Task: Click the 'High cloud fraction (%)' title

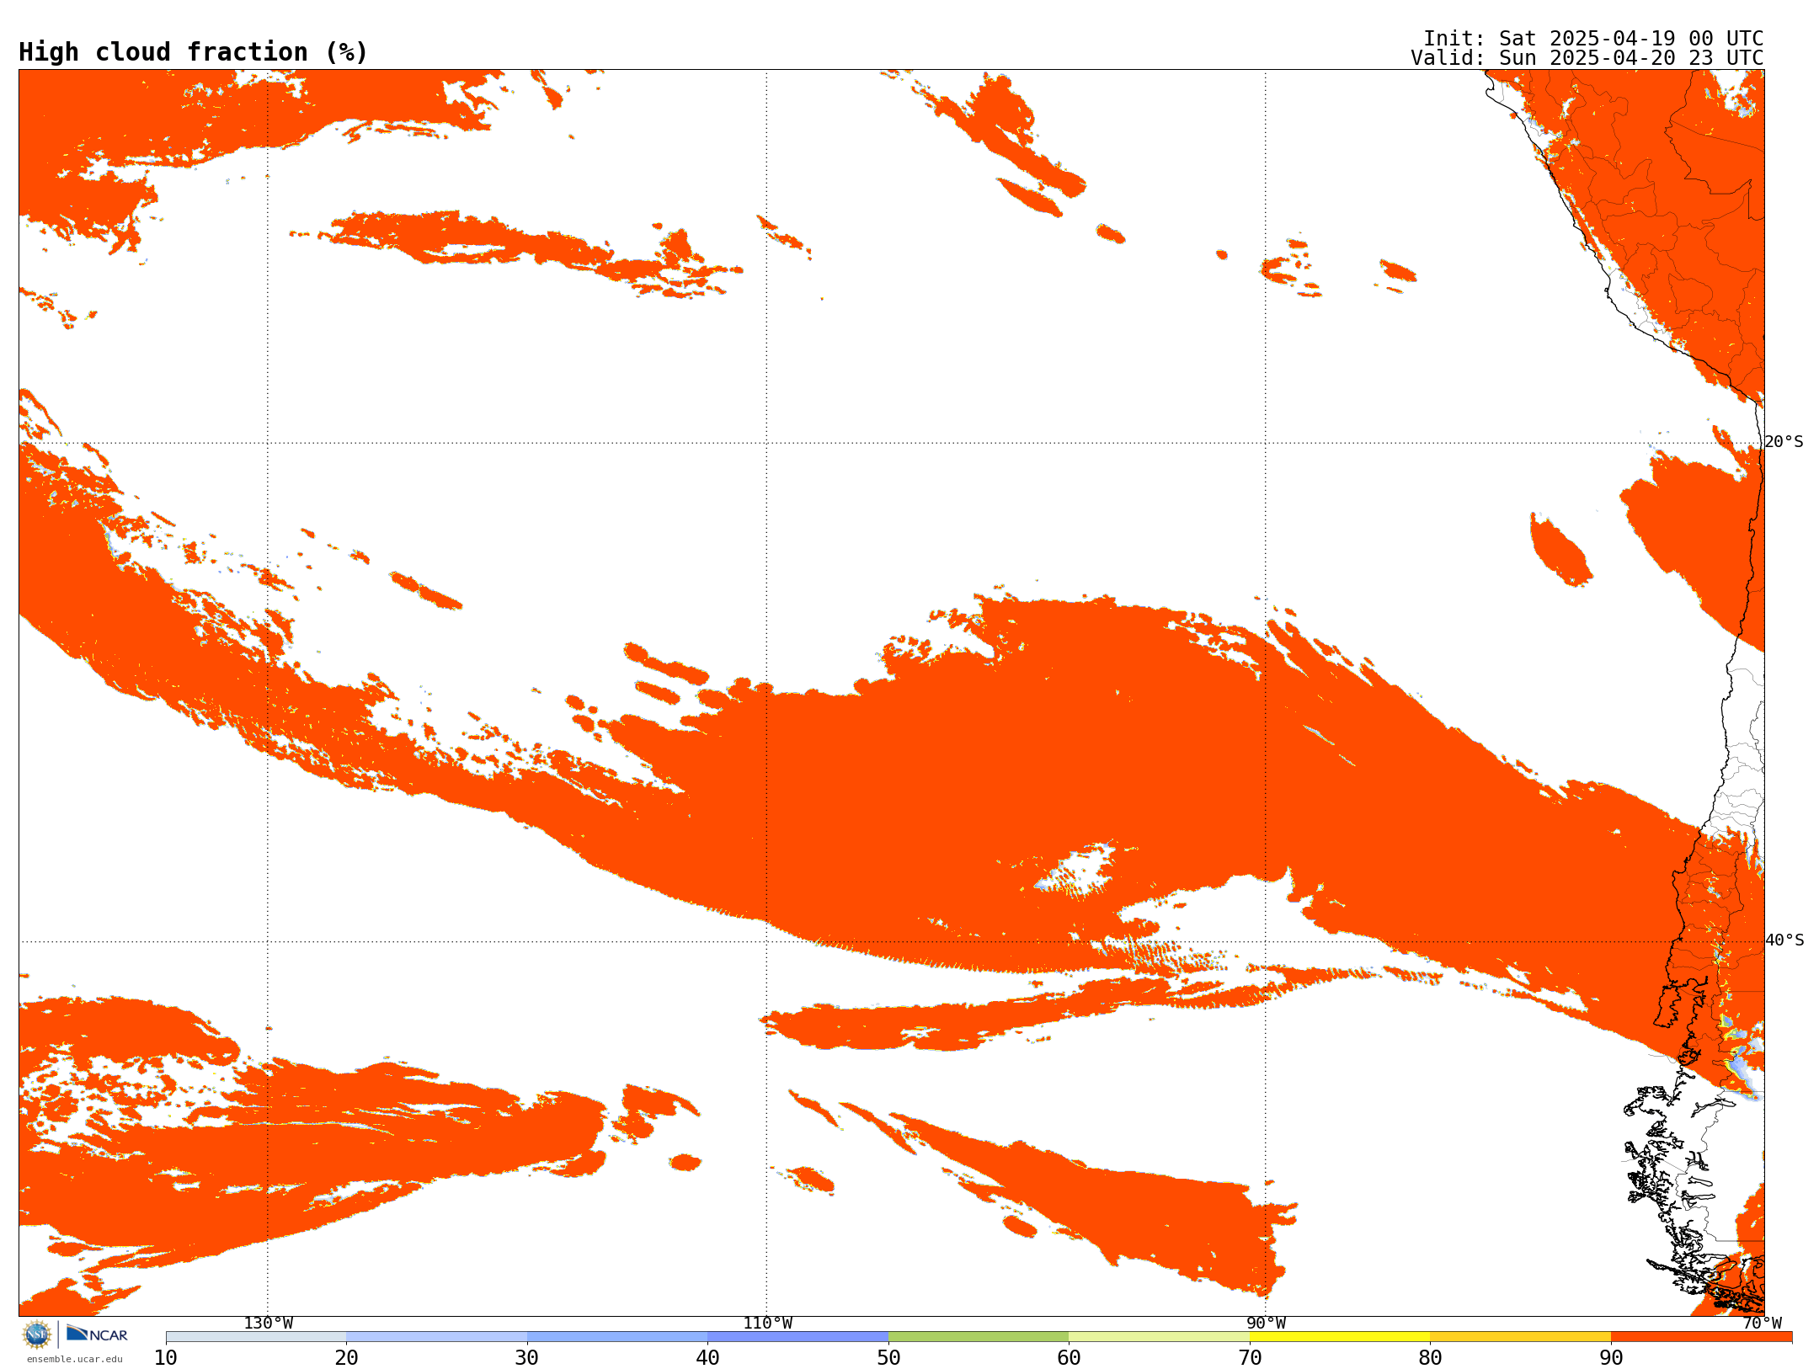Action: click(193, 52)
